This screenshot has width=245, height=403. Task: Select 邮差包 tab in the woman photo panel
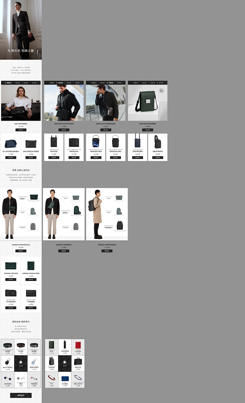pyautogui.click(x=8, y=83)
